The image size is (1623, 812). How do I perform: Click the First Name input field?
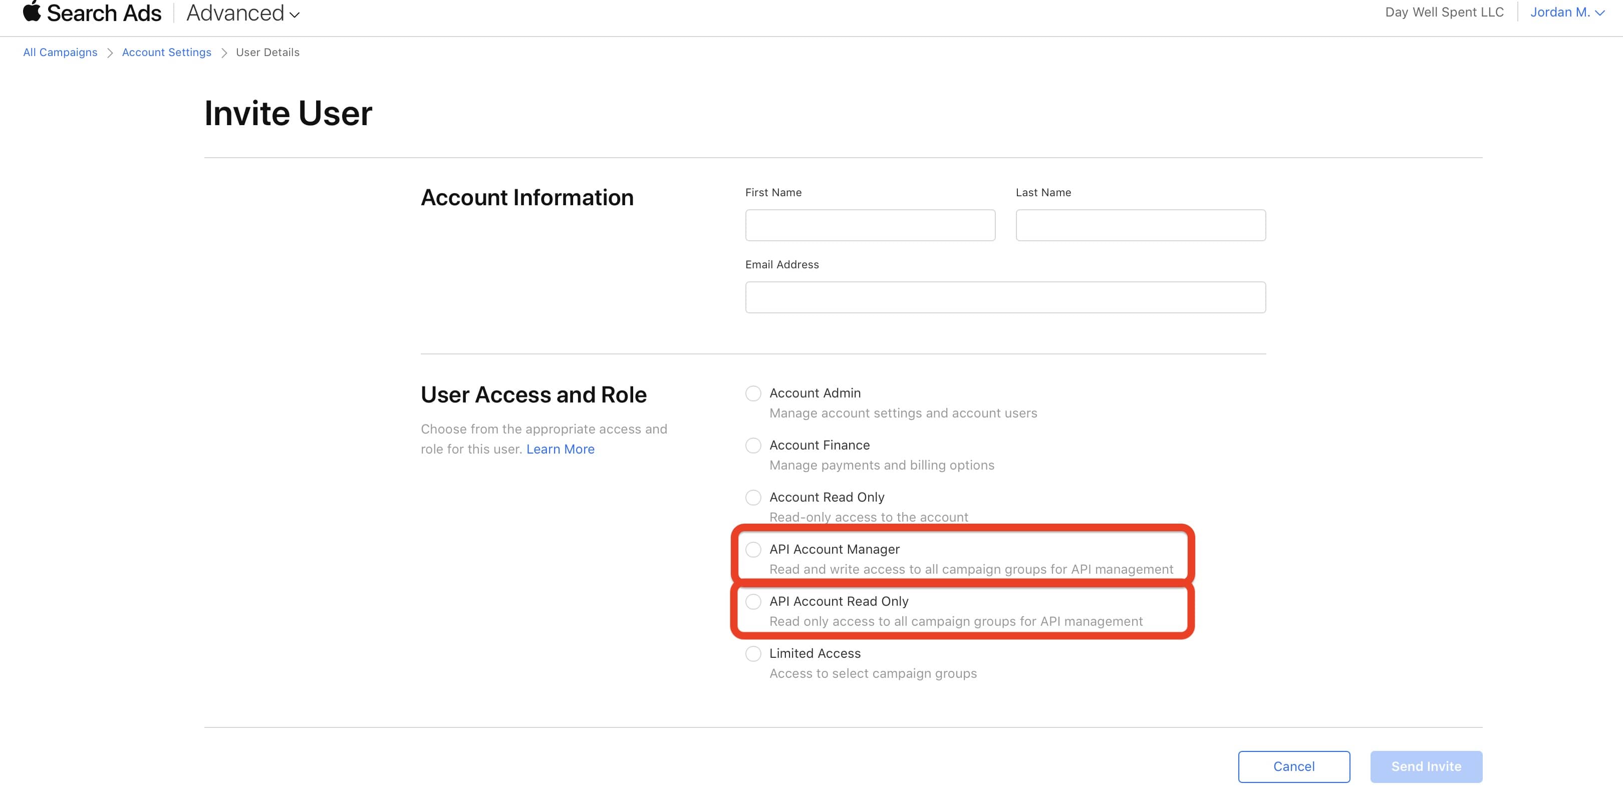pyautogui.click(x=870, y=225)
